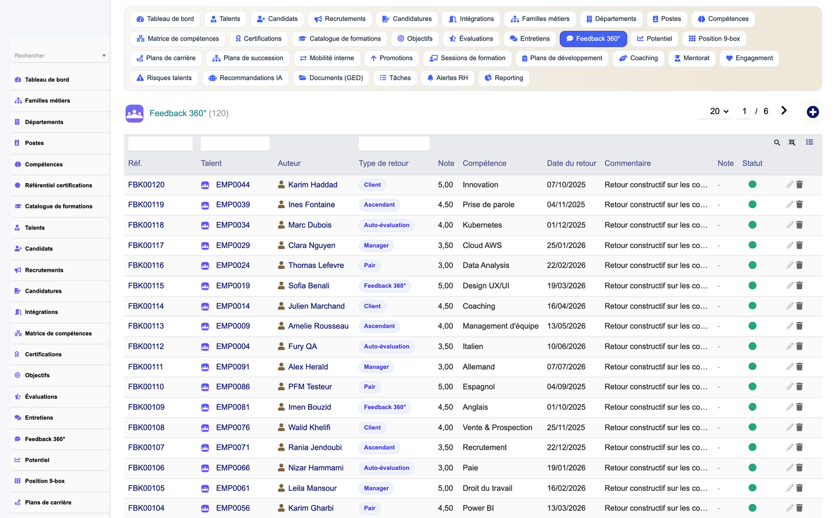Open the list view options icon

pos(809,142)
